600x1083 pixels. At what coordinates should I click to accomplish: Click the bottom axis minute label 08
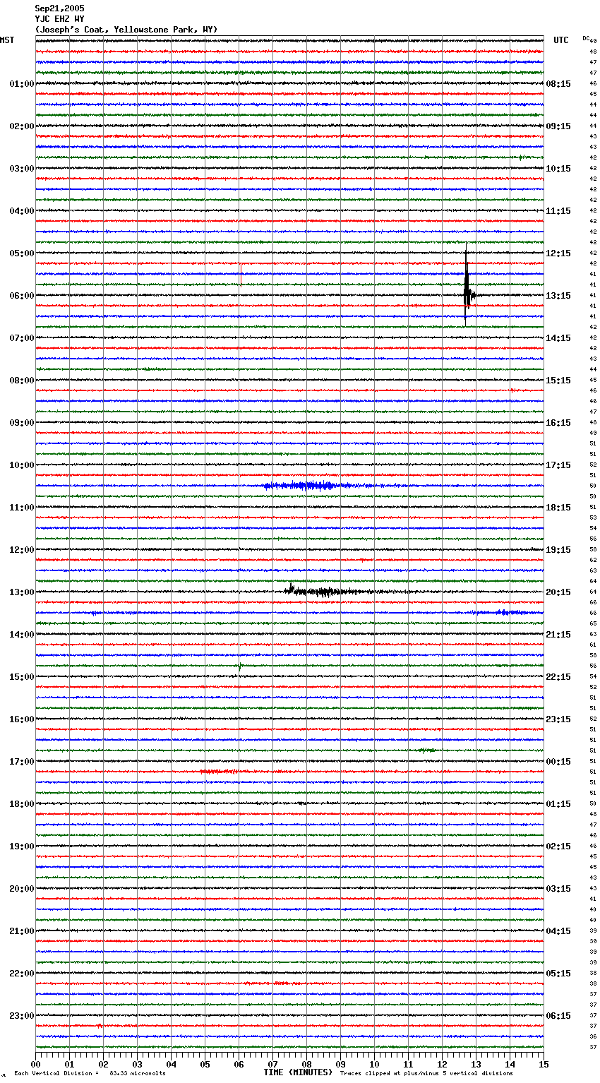pyautogui.click(x=306, y=1064)
